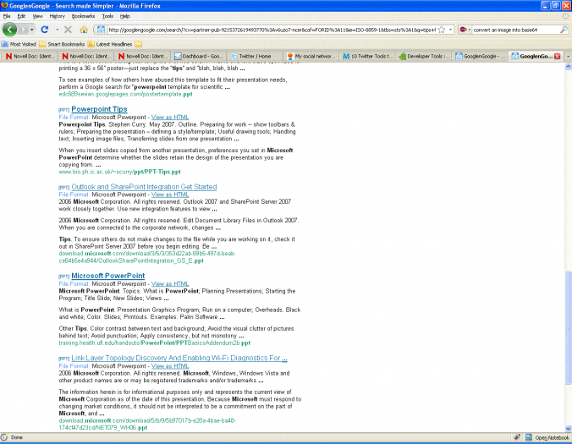Screen dimensions: 572x444
Task: Click the grayed Forward arrow button
Action: coord(23,30)
